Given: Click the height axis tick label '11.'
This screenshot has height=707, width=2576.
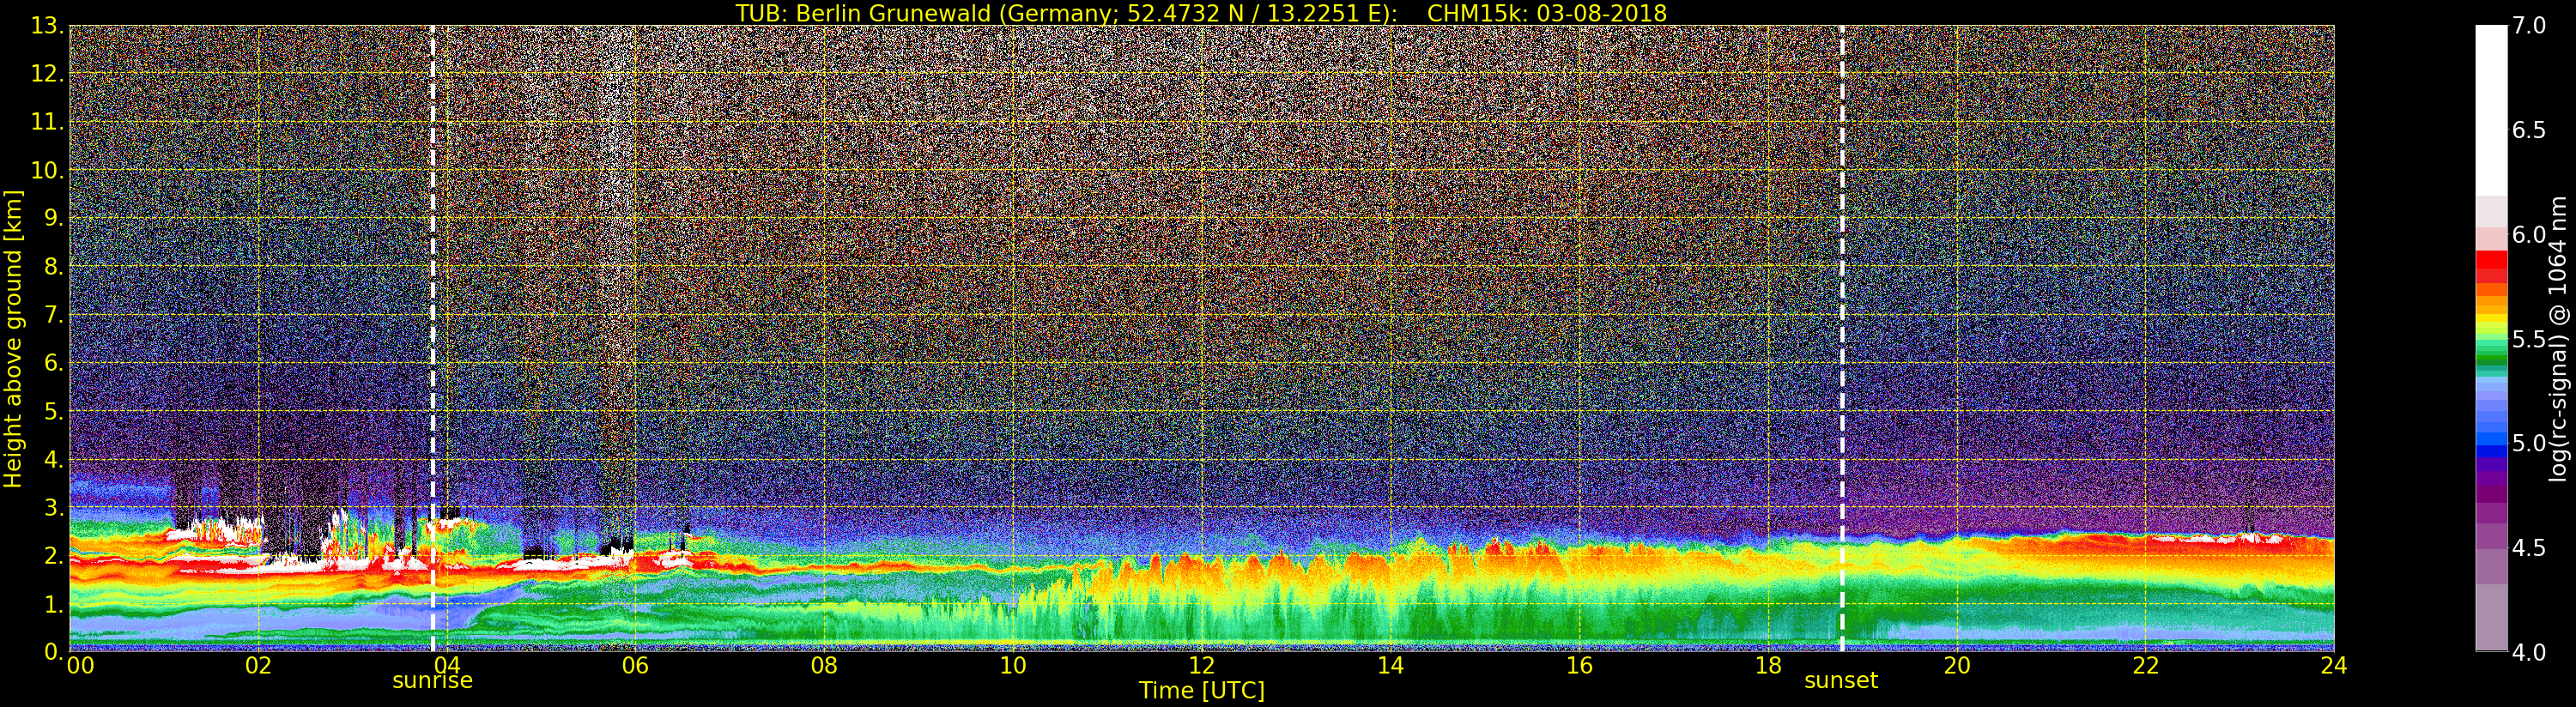Looking at the screenshot, I should [47, 122].
